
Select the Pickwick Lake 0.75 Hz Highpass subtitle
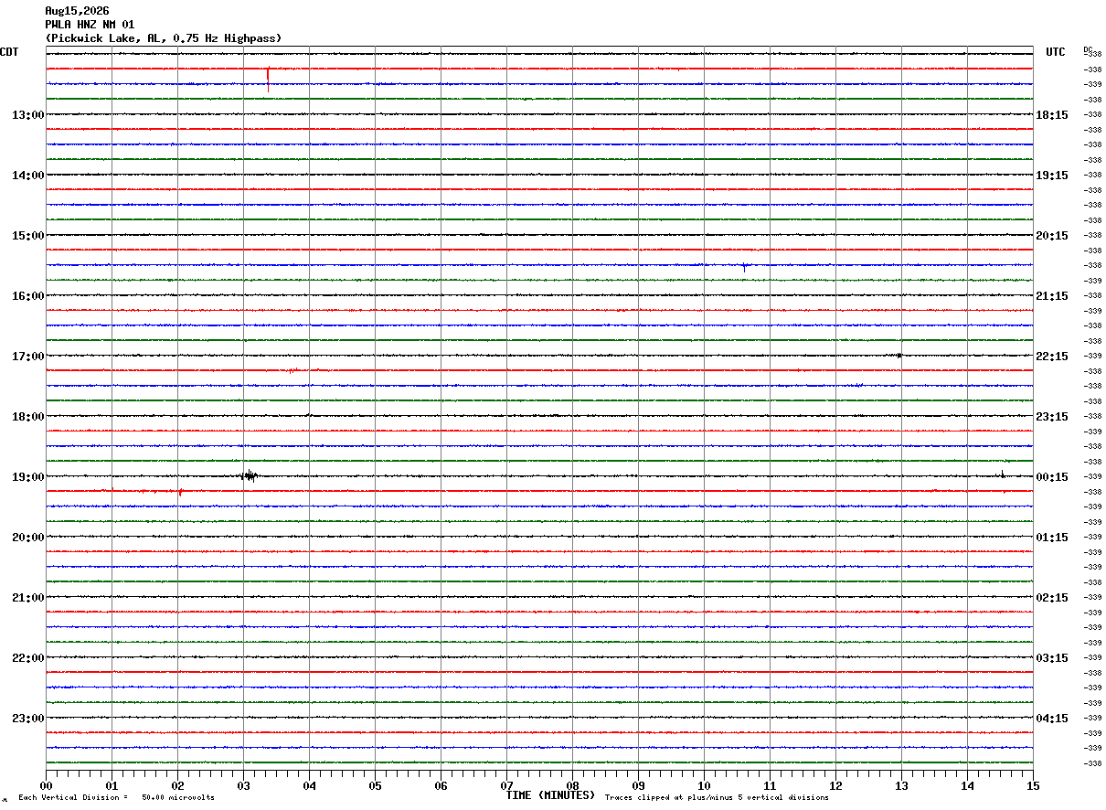click(164, 38)
